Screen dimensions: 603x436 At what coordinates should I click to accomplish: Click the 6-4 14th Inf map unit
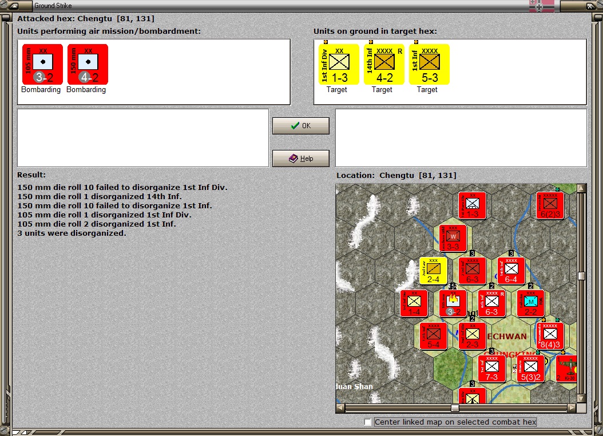pos(511,271)
